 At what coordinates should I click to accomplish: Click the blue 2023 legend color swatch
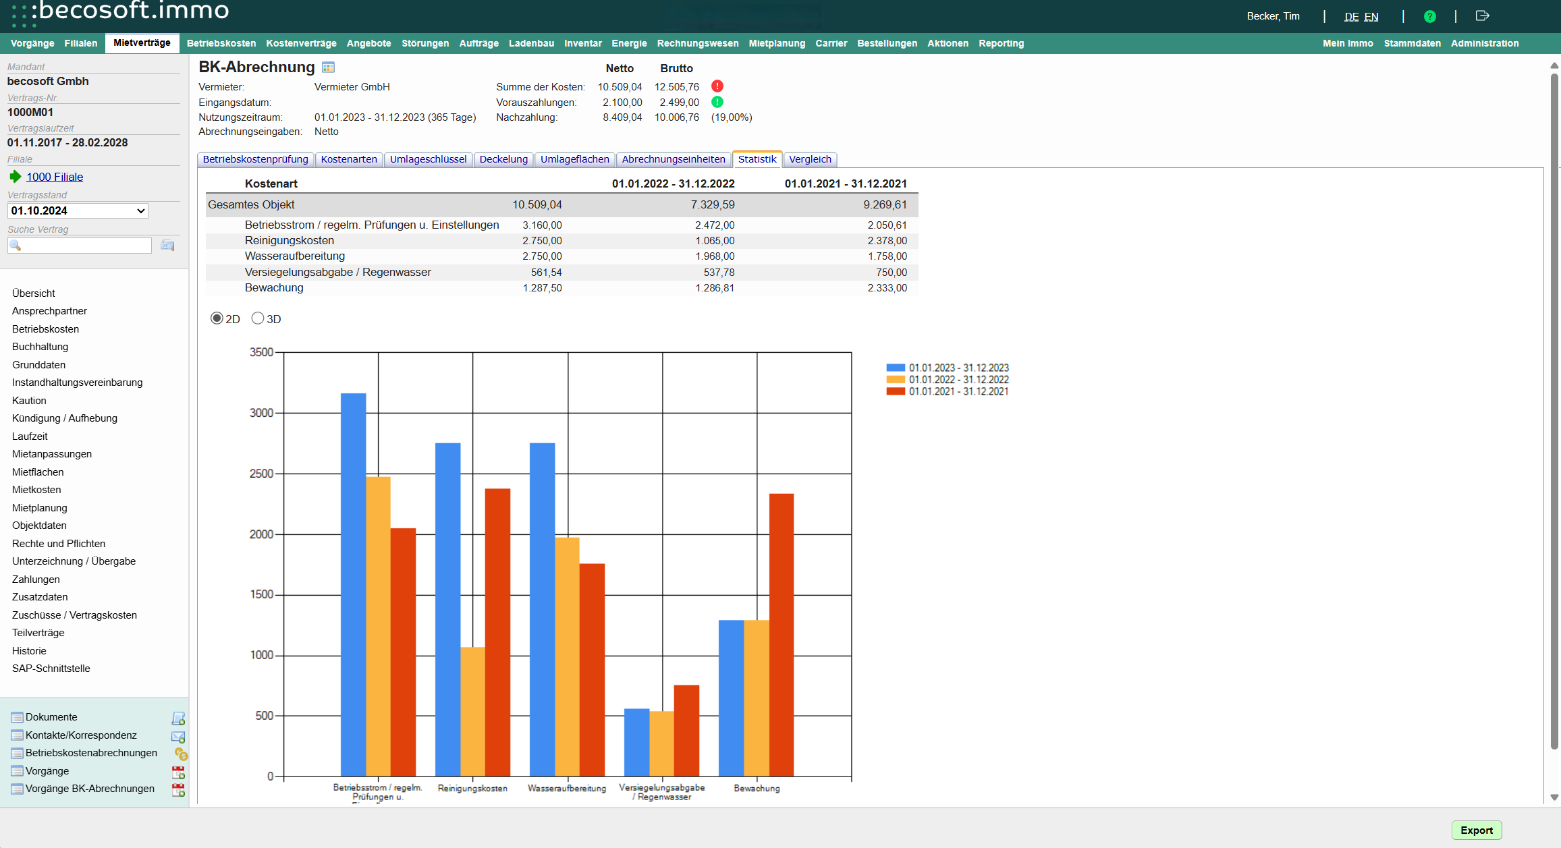[895, 368]
